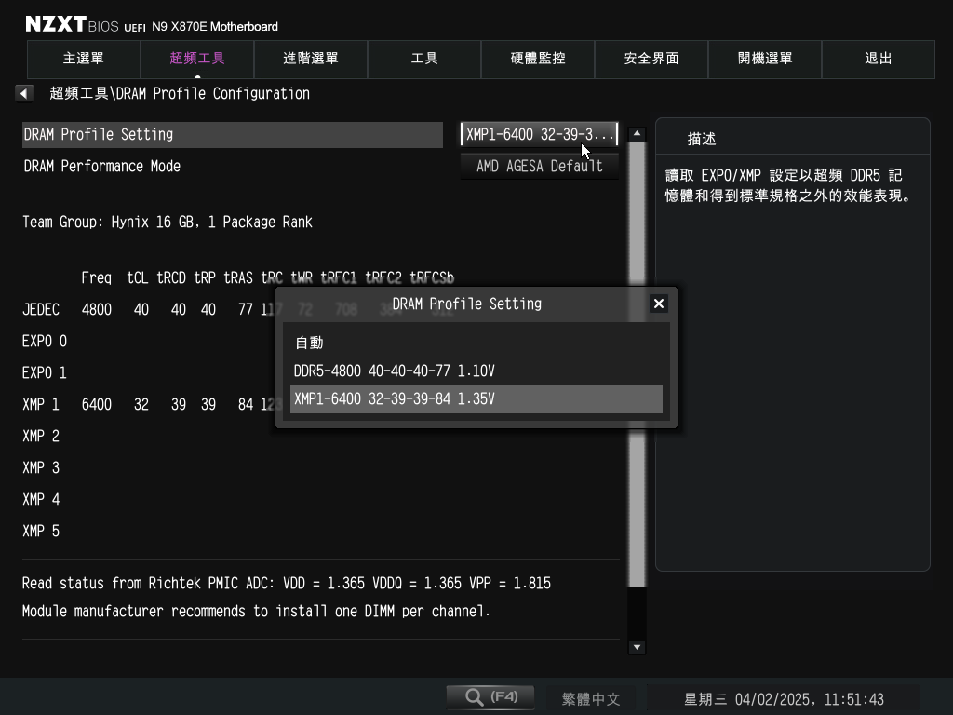The image size is (953, 715).
Task: Click the XMP 5 row label
Action: [41, 531]
